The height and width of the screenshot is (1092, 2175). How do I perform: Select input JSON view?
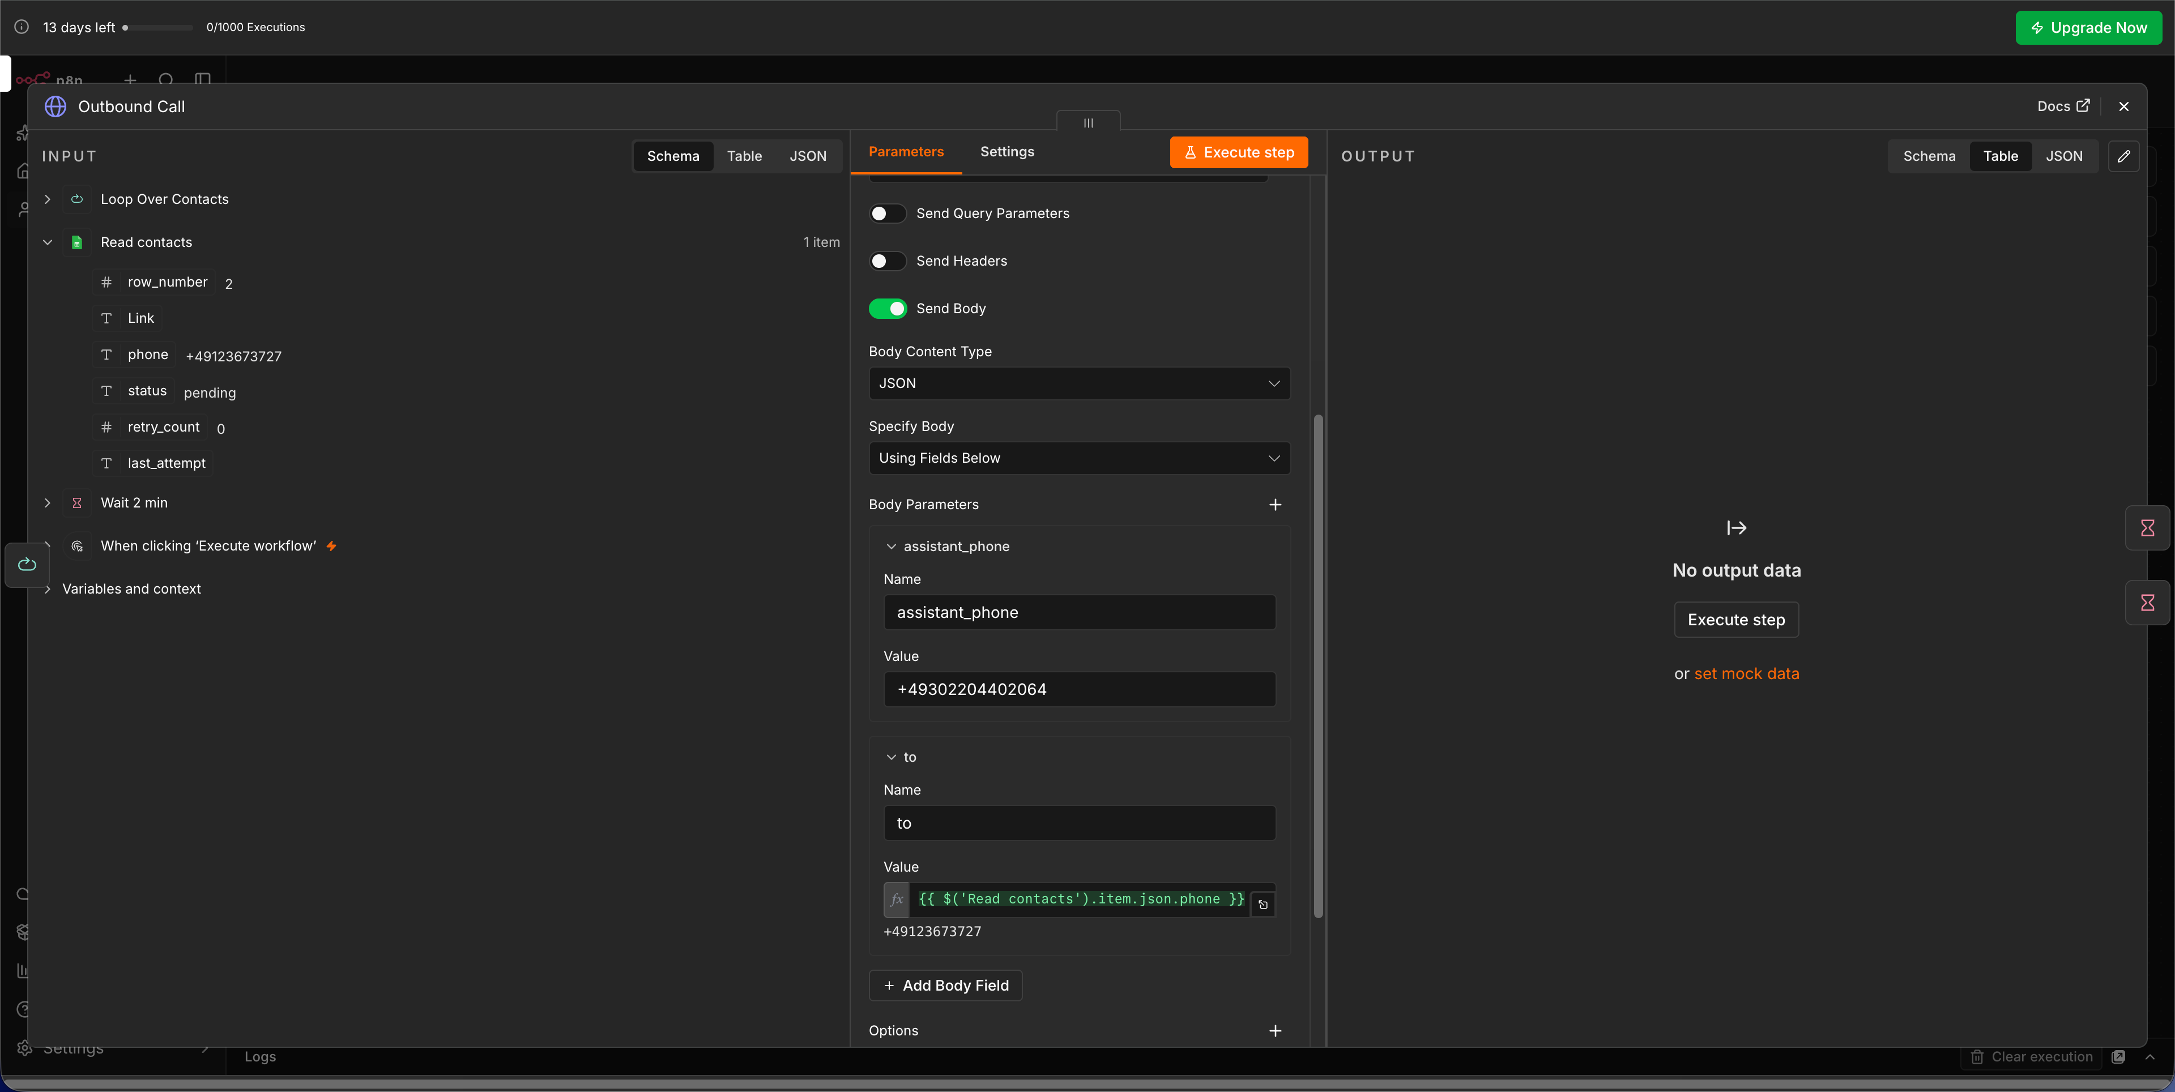[808, 156]
